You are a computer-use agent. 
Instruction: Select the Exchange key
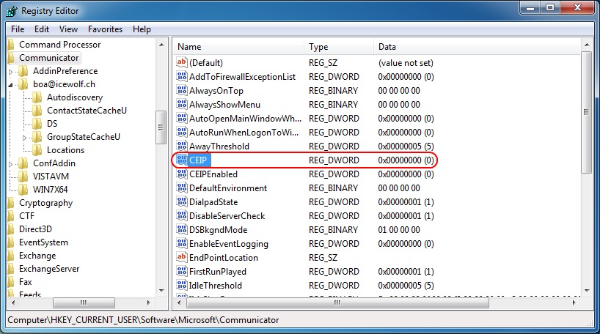click(x=37, y=256)
